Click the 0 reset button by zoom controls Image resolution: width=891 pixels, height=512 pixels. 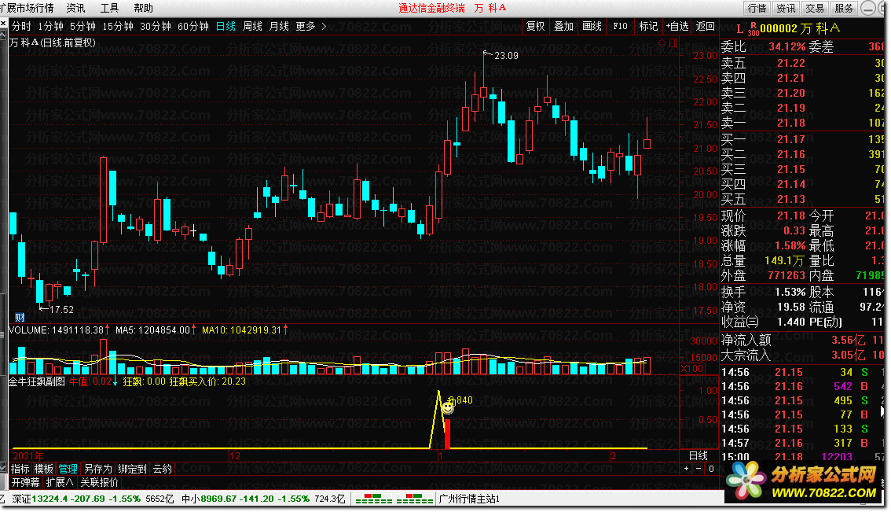(711, 469)
